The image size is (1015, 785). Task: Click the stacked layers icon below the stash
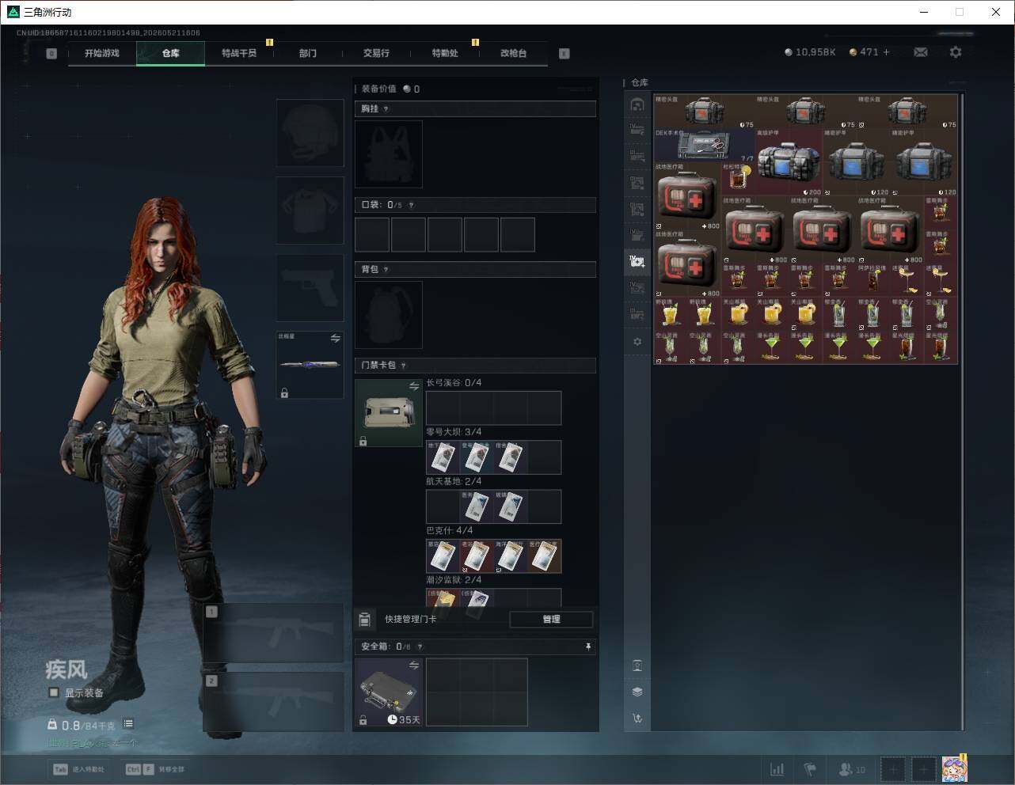[x=637, y=692]
